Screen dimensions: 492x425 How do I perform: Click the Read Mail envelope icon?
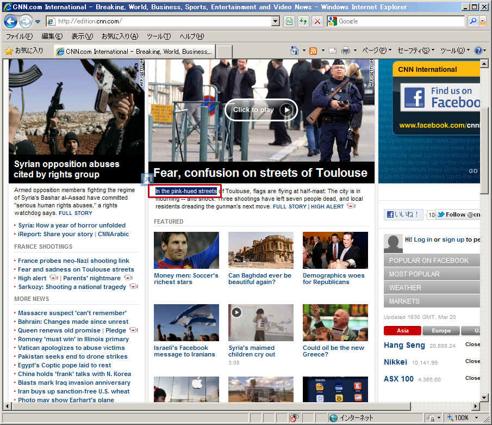pyautogui.click(x=333, y=51)
